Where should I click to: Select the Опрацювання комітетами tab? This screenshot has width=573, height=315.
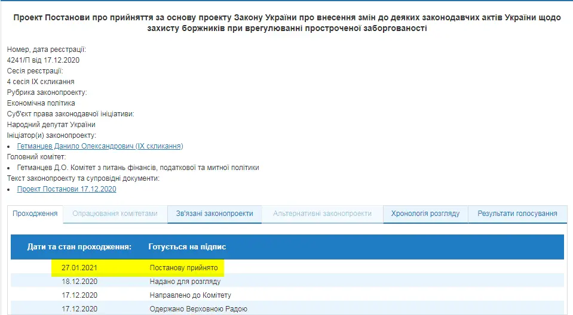(x=115, y=214)
